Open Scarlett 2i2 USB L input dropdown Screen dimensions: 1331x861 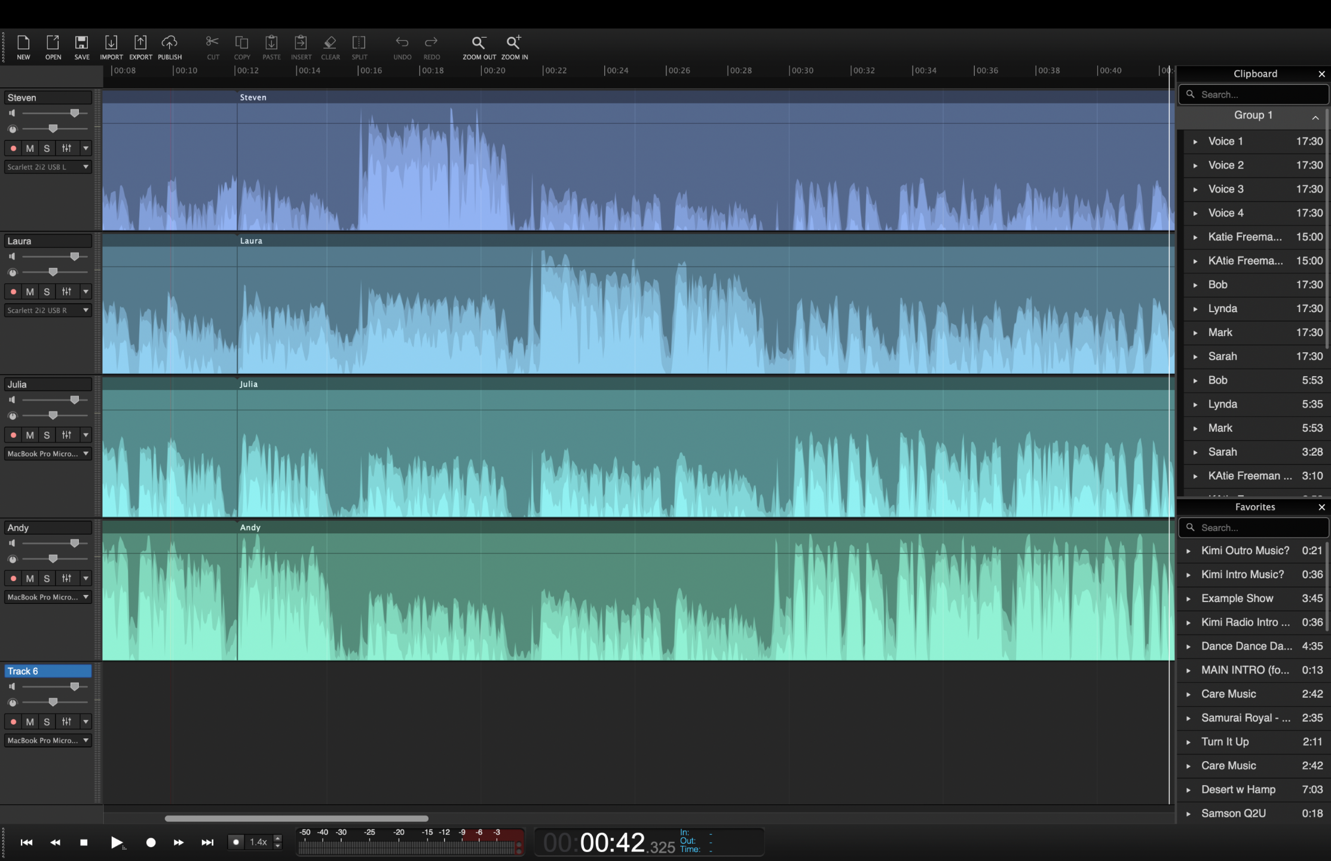(x=48, y=167)
